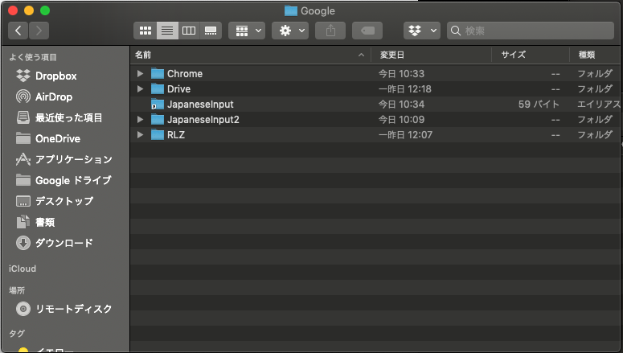This screenshot has width=623, height=353.
Task: Open the group-by arrangement dropdown
Action: click(247, 31)
